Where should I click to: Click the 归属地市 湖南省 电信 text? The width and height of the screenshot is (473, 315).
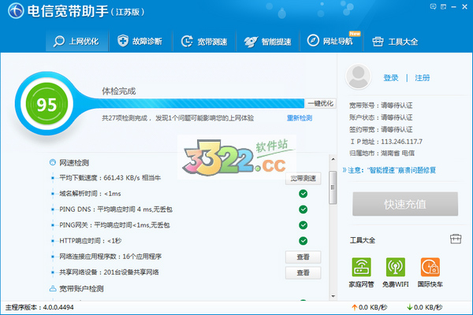click(382, 153)
